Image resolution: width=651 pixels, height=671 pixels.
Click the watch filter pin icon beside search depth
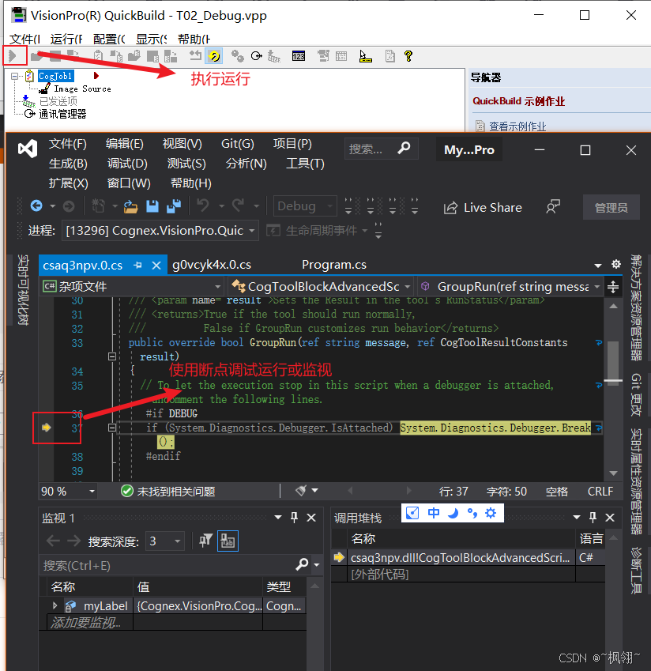point(205,541)
